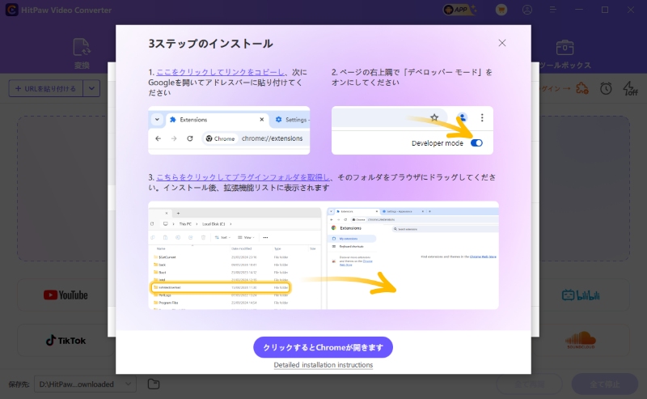Click the Developer mode illustration image

click(412, 130)
